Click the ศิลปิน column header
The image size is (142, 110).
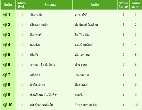[95, 5]
